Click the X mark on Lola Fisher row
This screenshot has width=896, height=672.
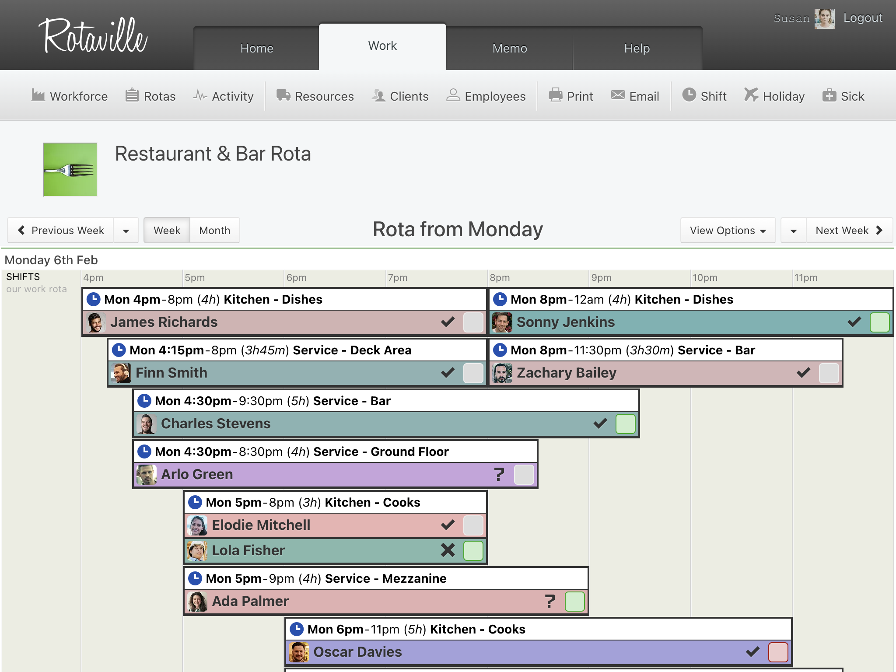(x=448, y=550)
